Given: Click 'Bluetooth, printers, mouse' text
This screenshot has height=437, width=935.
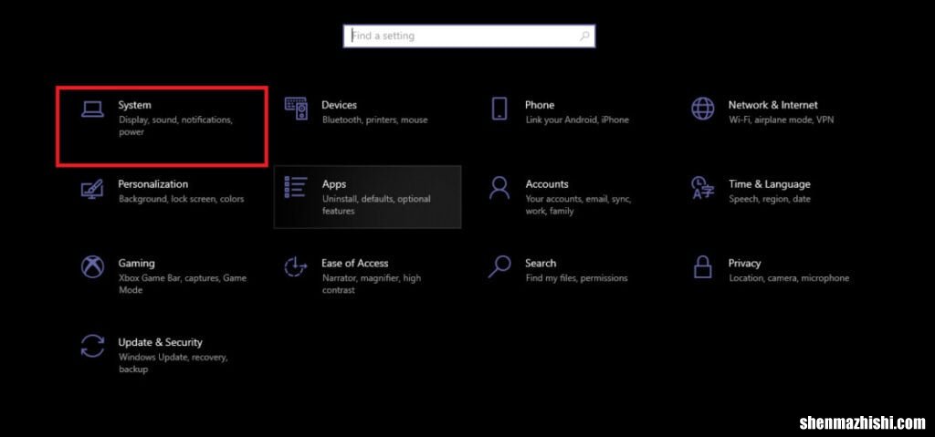Looking at the screenshot, I should click(375, 120).
